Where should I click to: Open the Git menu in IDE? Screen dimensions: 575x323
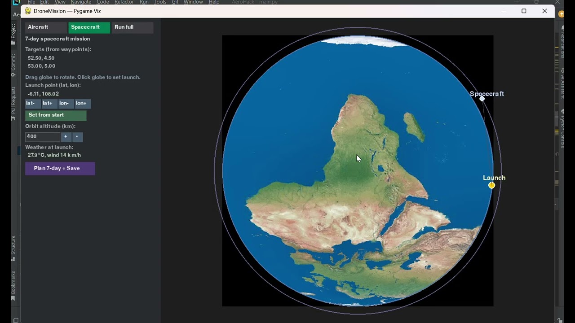[x=175, y=2]
